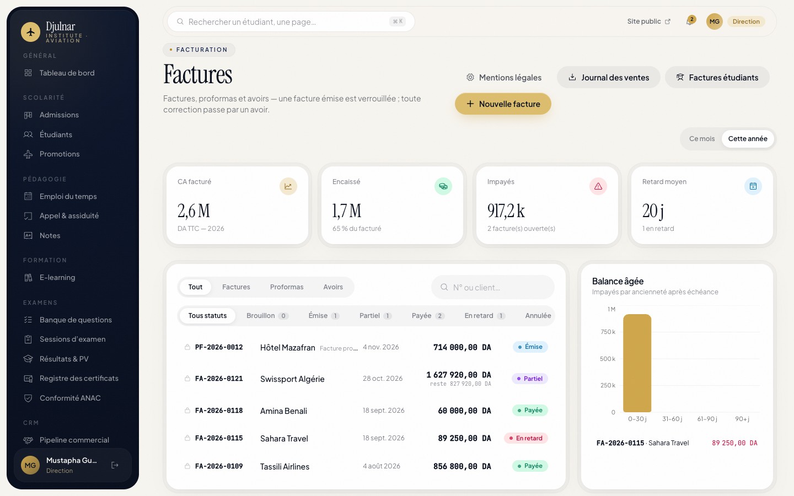This screenshot has height=496, width=794.
Task: Create a Nouvelle facture
Action: [503, 104]
